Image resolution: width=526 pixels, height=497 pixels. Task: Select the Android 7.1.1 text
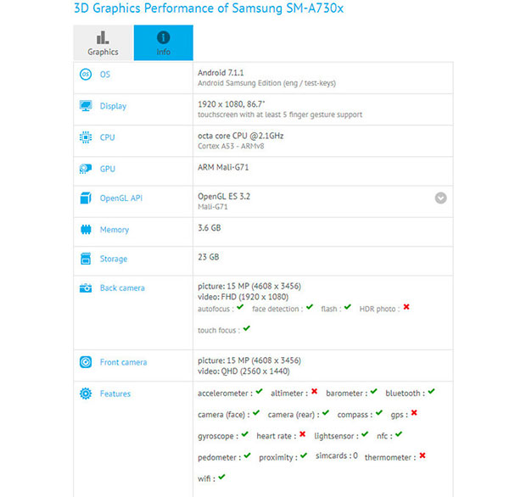(x=221, y=73)
